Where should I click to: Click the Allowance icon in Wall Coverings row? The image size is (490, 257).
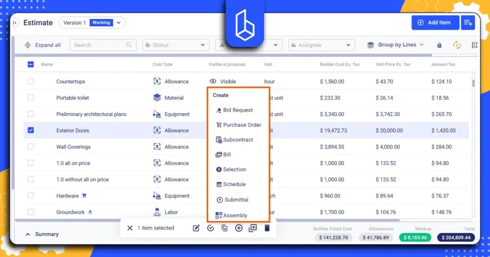pos(157,147)
